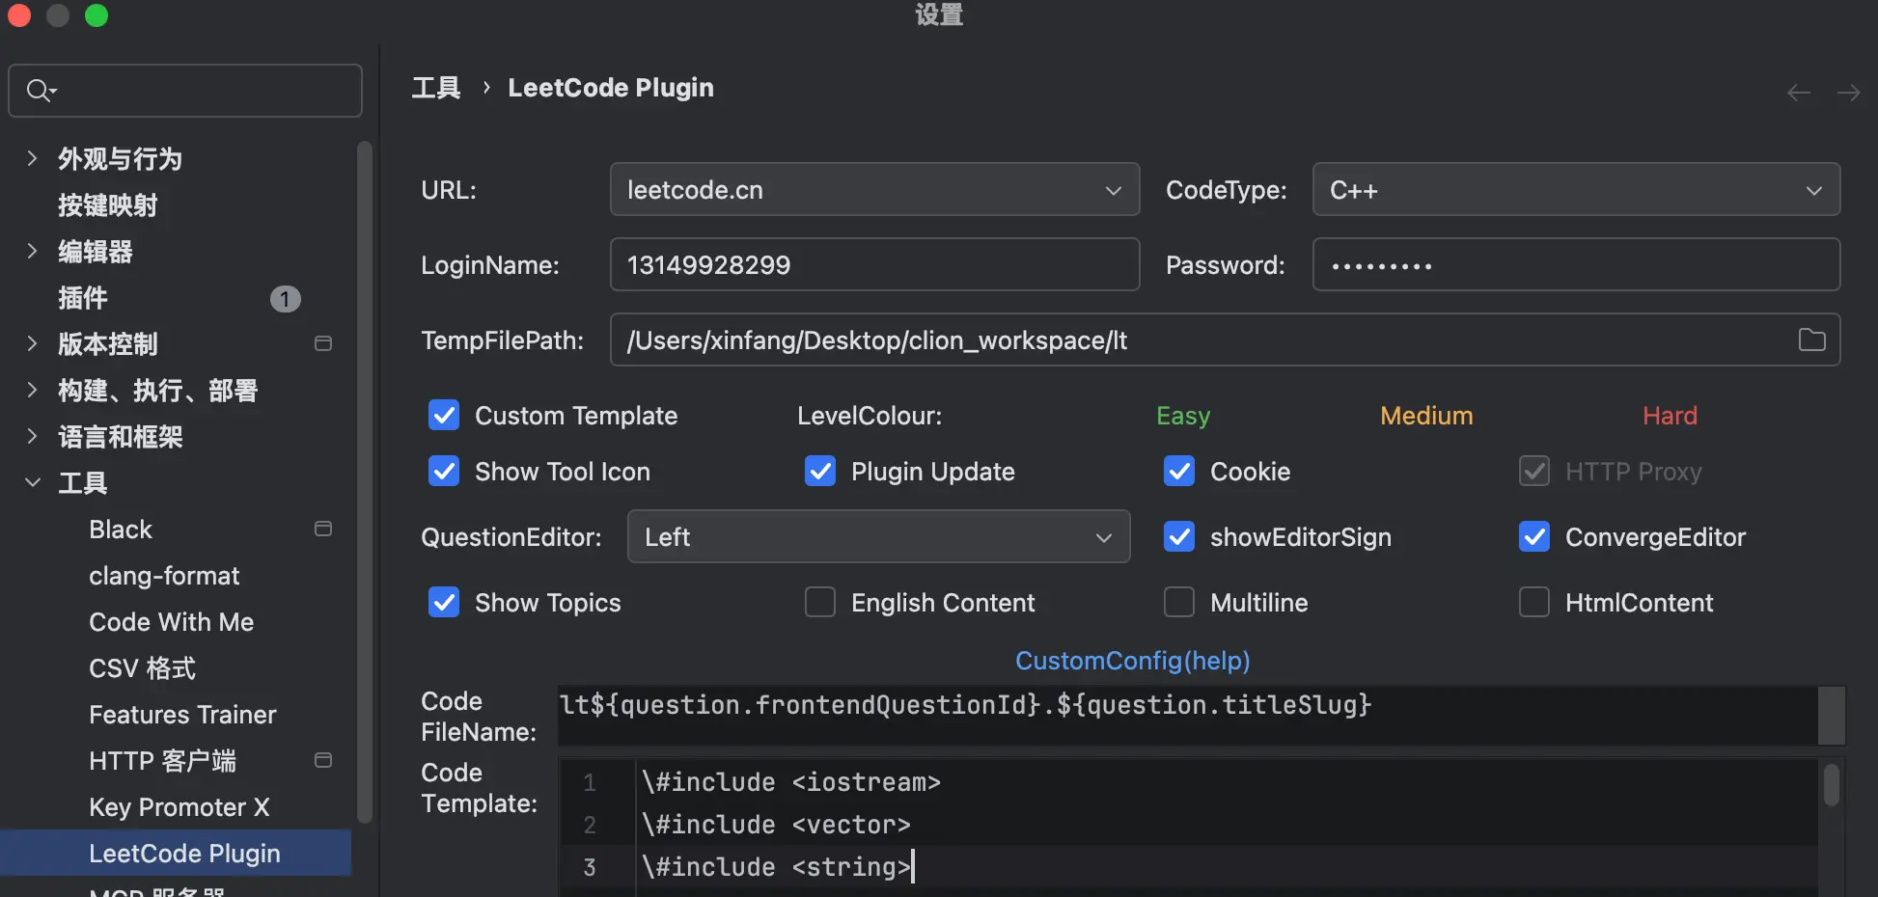Collapse the 工具 tree node
The width and height of the screenshot is (1878, 897).
click(32, 482)
